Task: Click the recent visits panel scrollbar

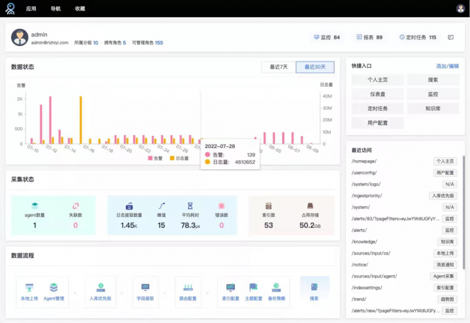Action: pos(464,212)
